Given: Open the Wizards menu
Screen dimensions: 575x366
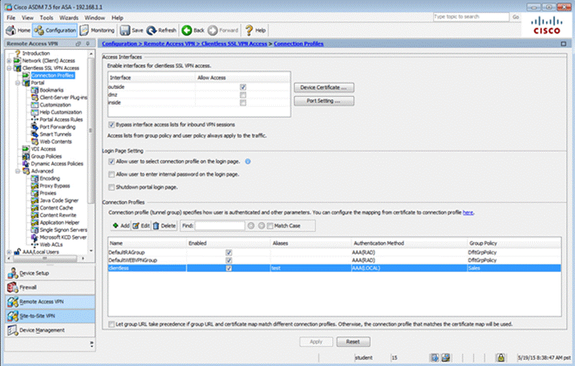Looking at the screenshot, I should click(x=68, y=17).
